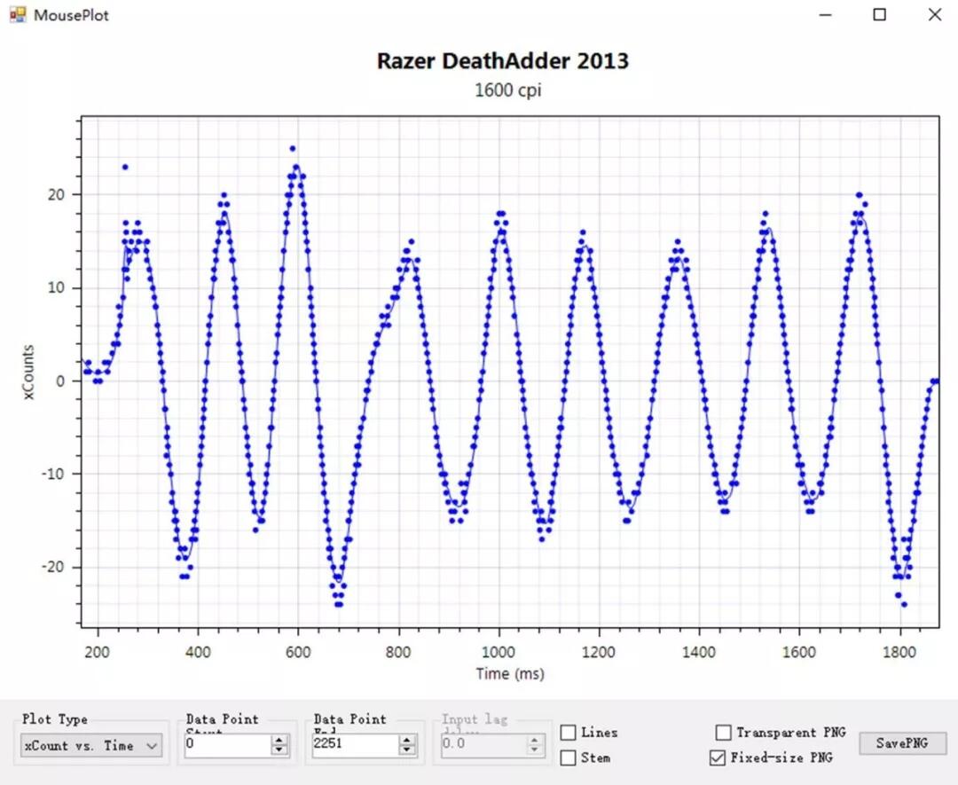Decrease Data Point Start with down arrow
The height and width of the screenshot is (785, 958).
point(279,750)
